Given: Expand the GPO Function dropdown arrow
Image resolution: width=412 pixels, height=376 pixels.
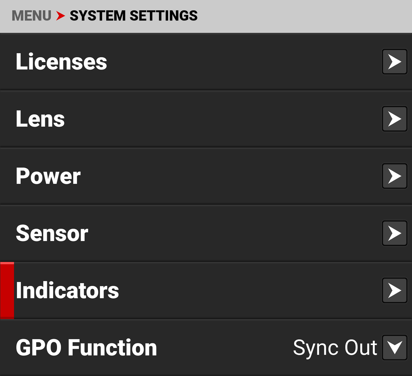Looking at the screenshot, I should click(x=394, y=347).
